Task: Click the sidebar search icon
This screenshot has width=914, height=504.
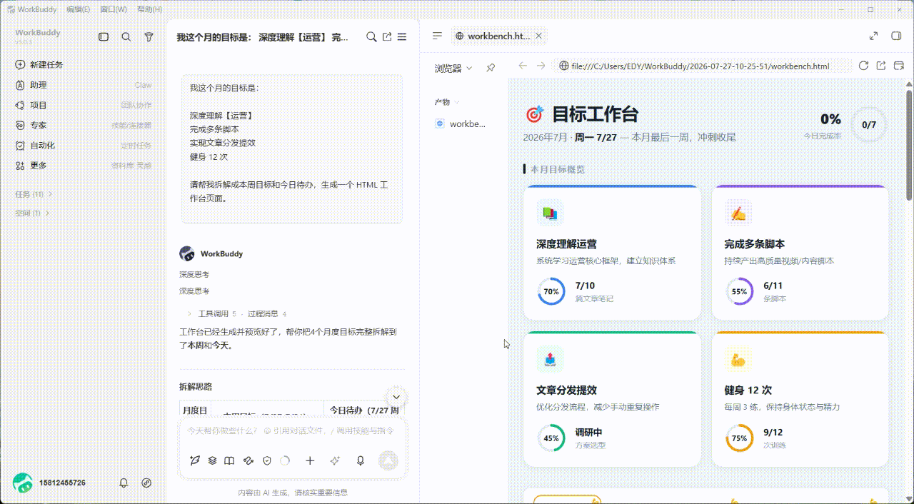Action: (x=126, y=36)
